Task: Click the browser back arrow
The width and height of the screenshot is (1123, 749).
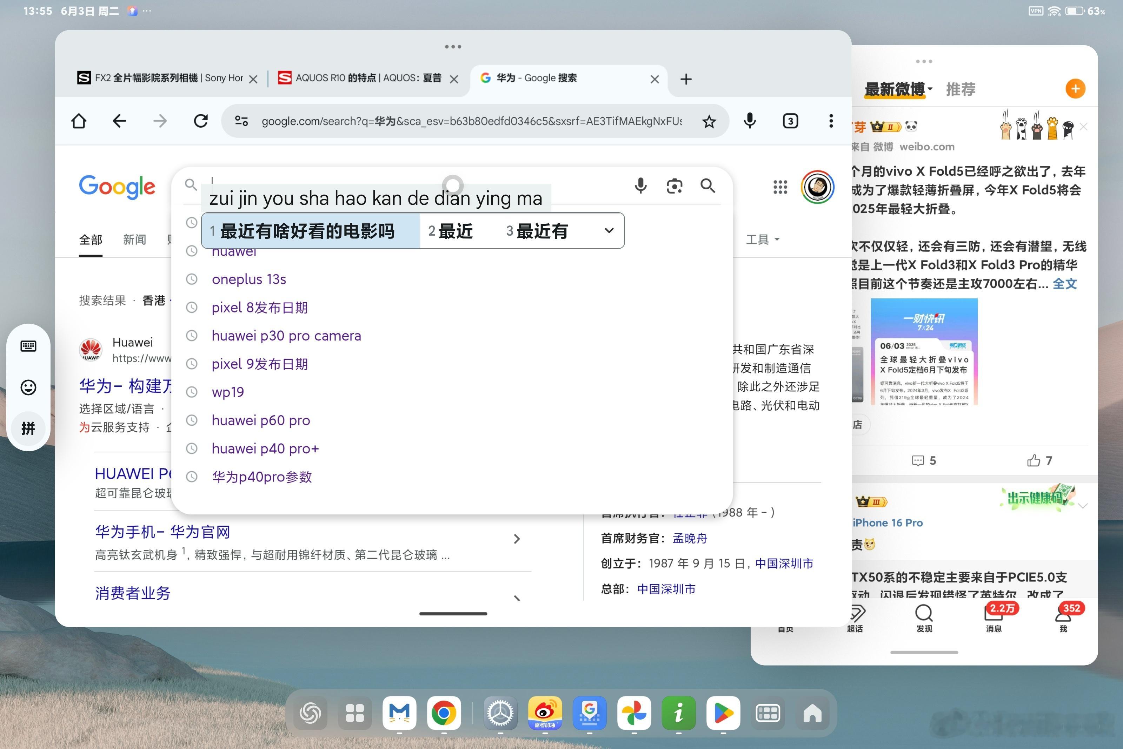Action: 119,121
